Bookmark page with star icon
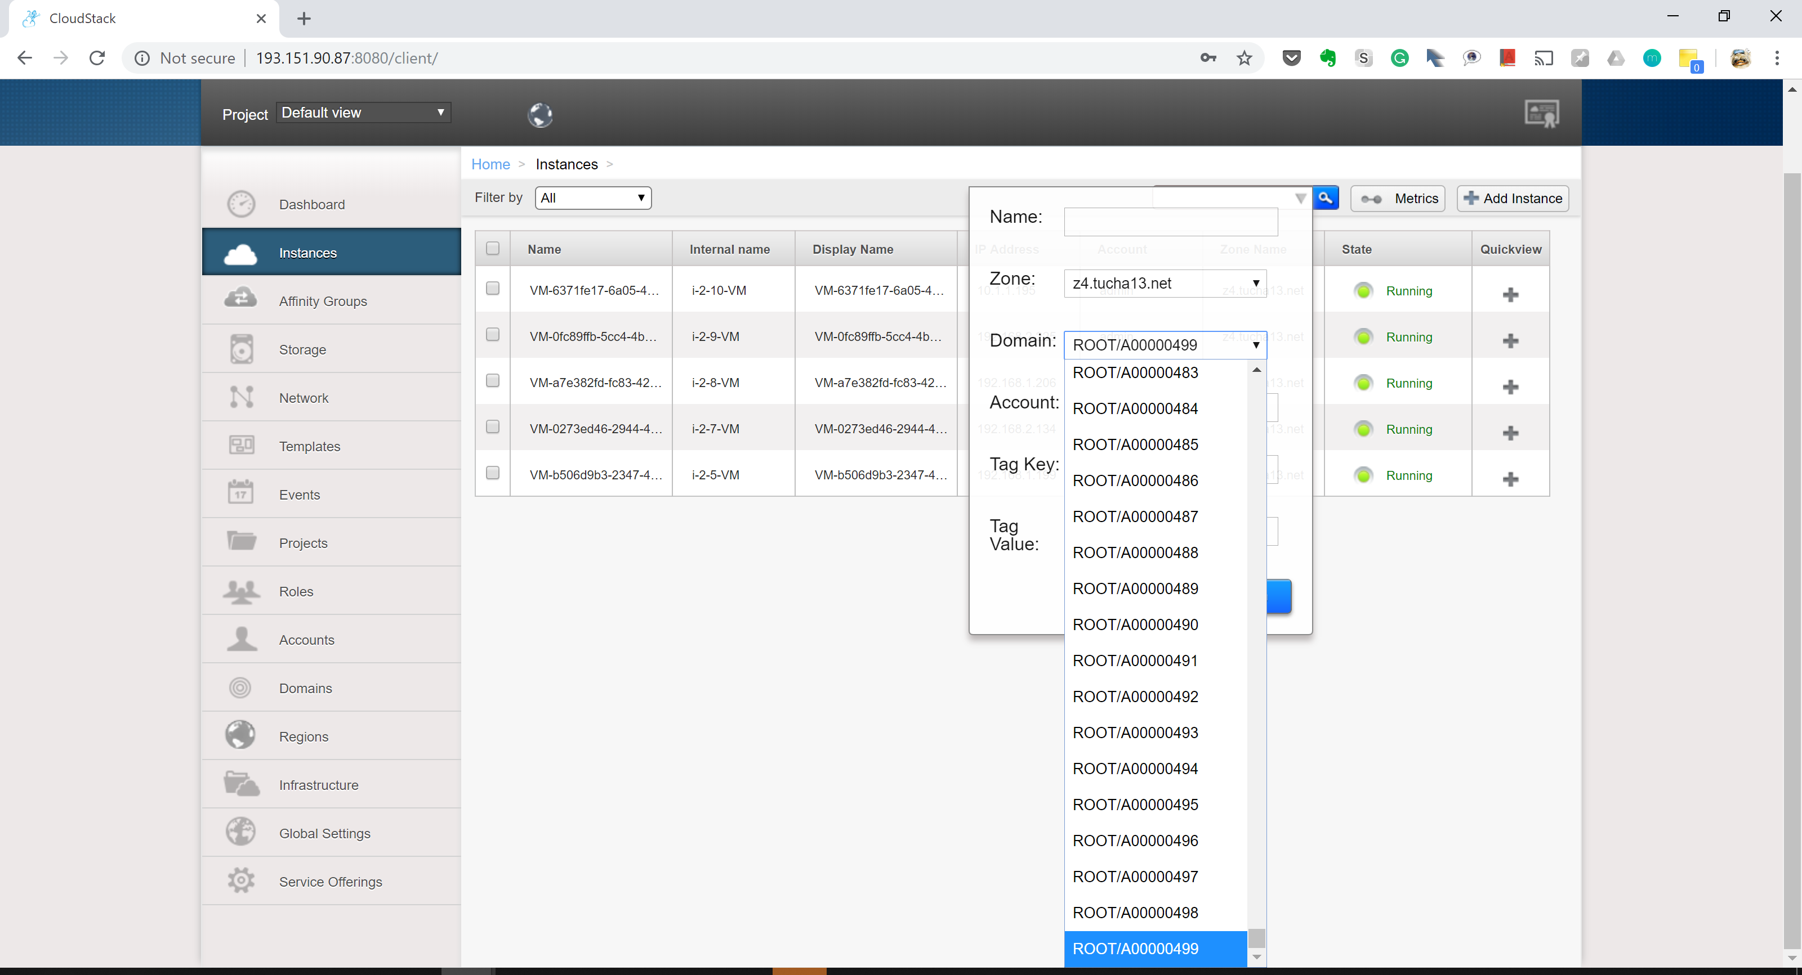Image resolution: width=1802 pixels, height=975 pixels. coord(1244,58)
